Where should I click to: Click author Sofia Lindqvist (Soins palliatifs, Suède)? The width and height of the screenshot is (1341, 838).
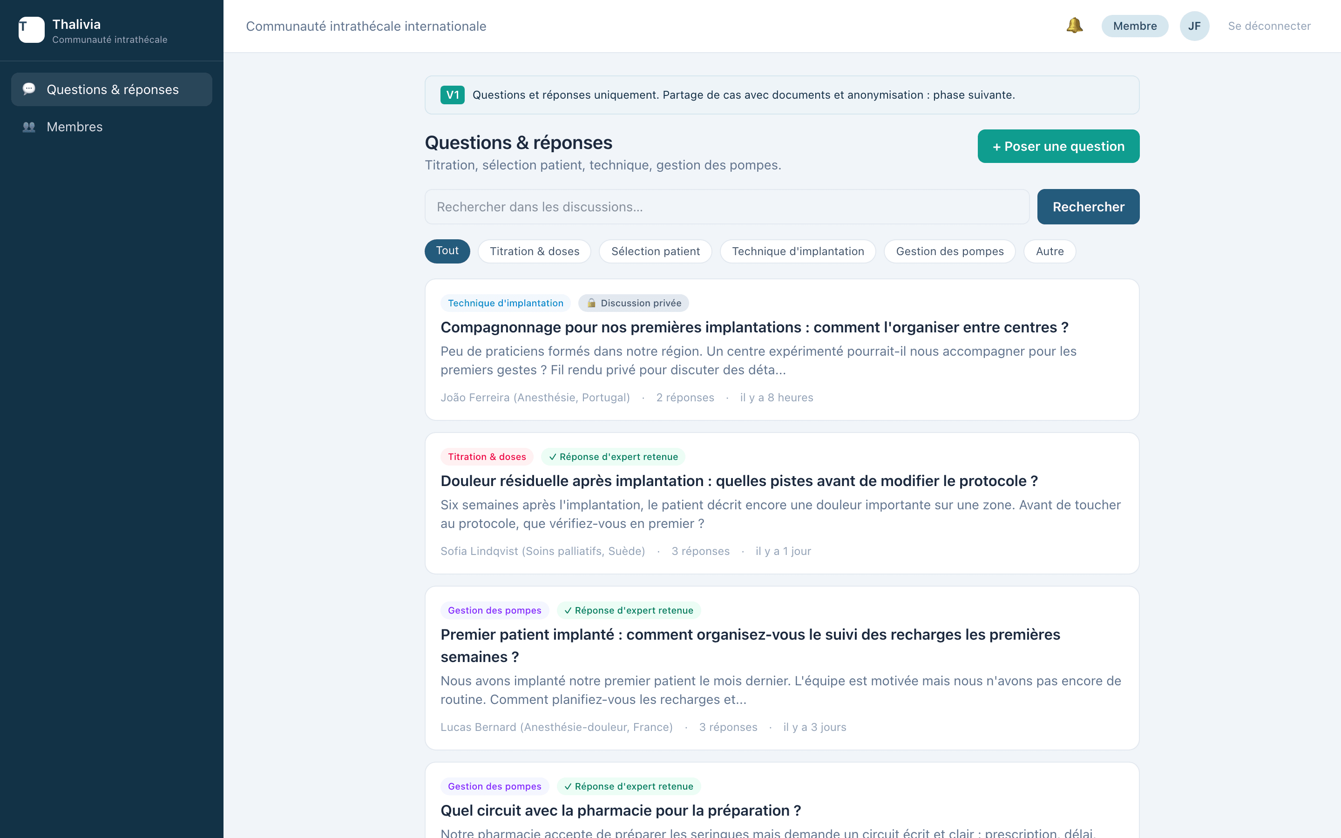click(x=542, y=551)
